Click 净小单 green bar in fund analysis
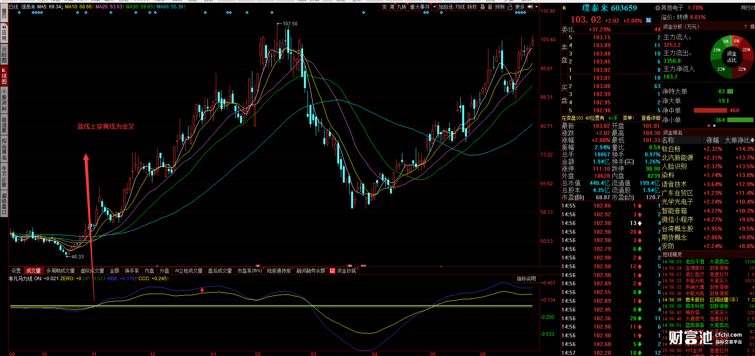The image size is (755, 356). [x=740, y=120]
